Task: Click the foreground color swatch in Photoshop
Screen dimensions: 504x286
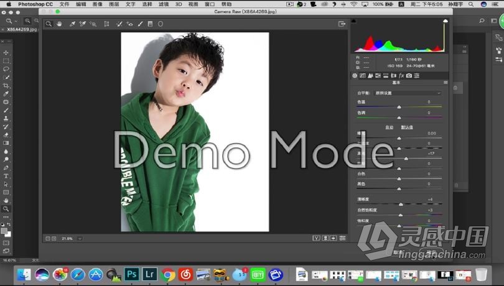Action: point(4,231)
